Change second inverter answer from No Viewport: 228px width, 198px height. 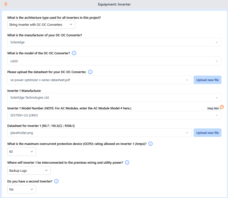pos(22,189)
